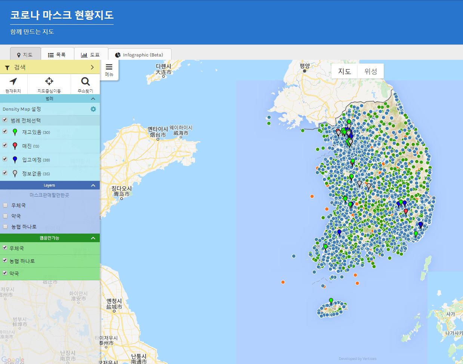Viewport: 463px width, 364px height.
Task: Click the 현재위치 current location arrow icon
Action: [13, 81]
